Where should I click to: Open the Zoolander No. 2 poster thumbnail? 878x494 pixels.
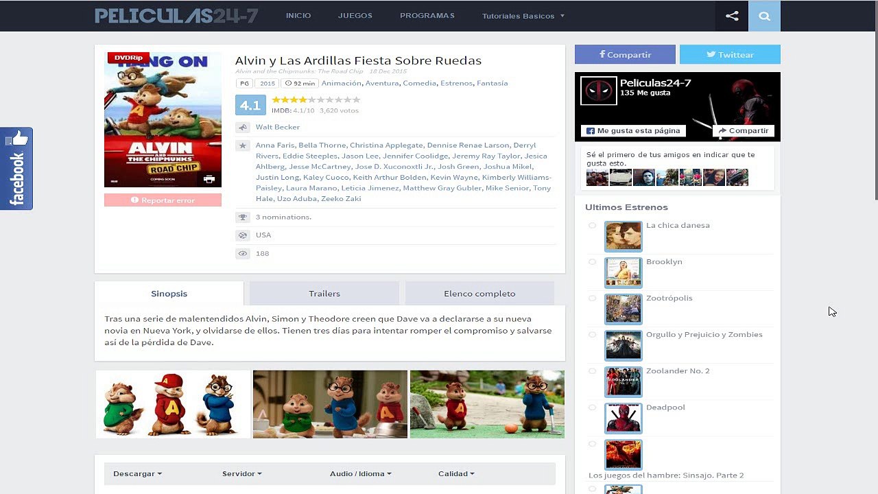(x=624, y=381)
